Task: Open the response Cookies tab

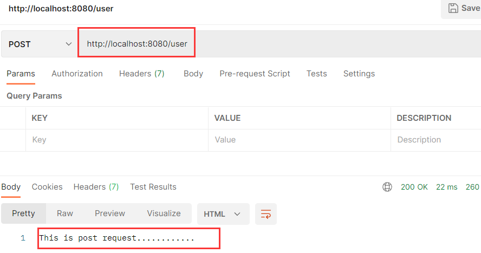Action: [x=47, y=187]
